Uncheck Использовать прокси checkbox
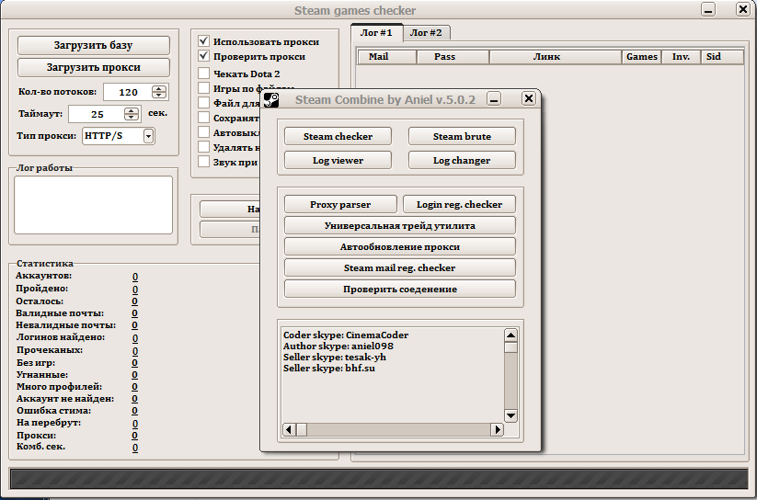The height and width of the screenshot is (500, 757). tap(203, 41)
